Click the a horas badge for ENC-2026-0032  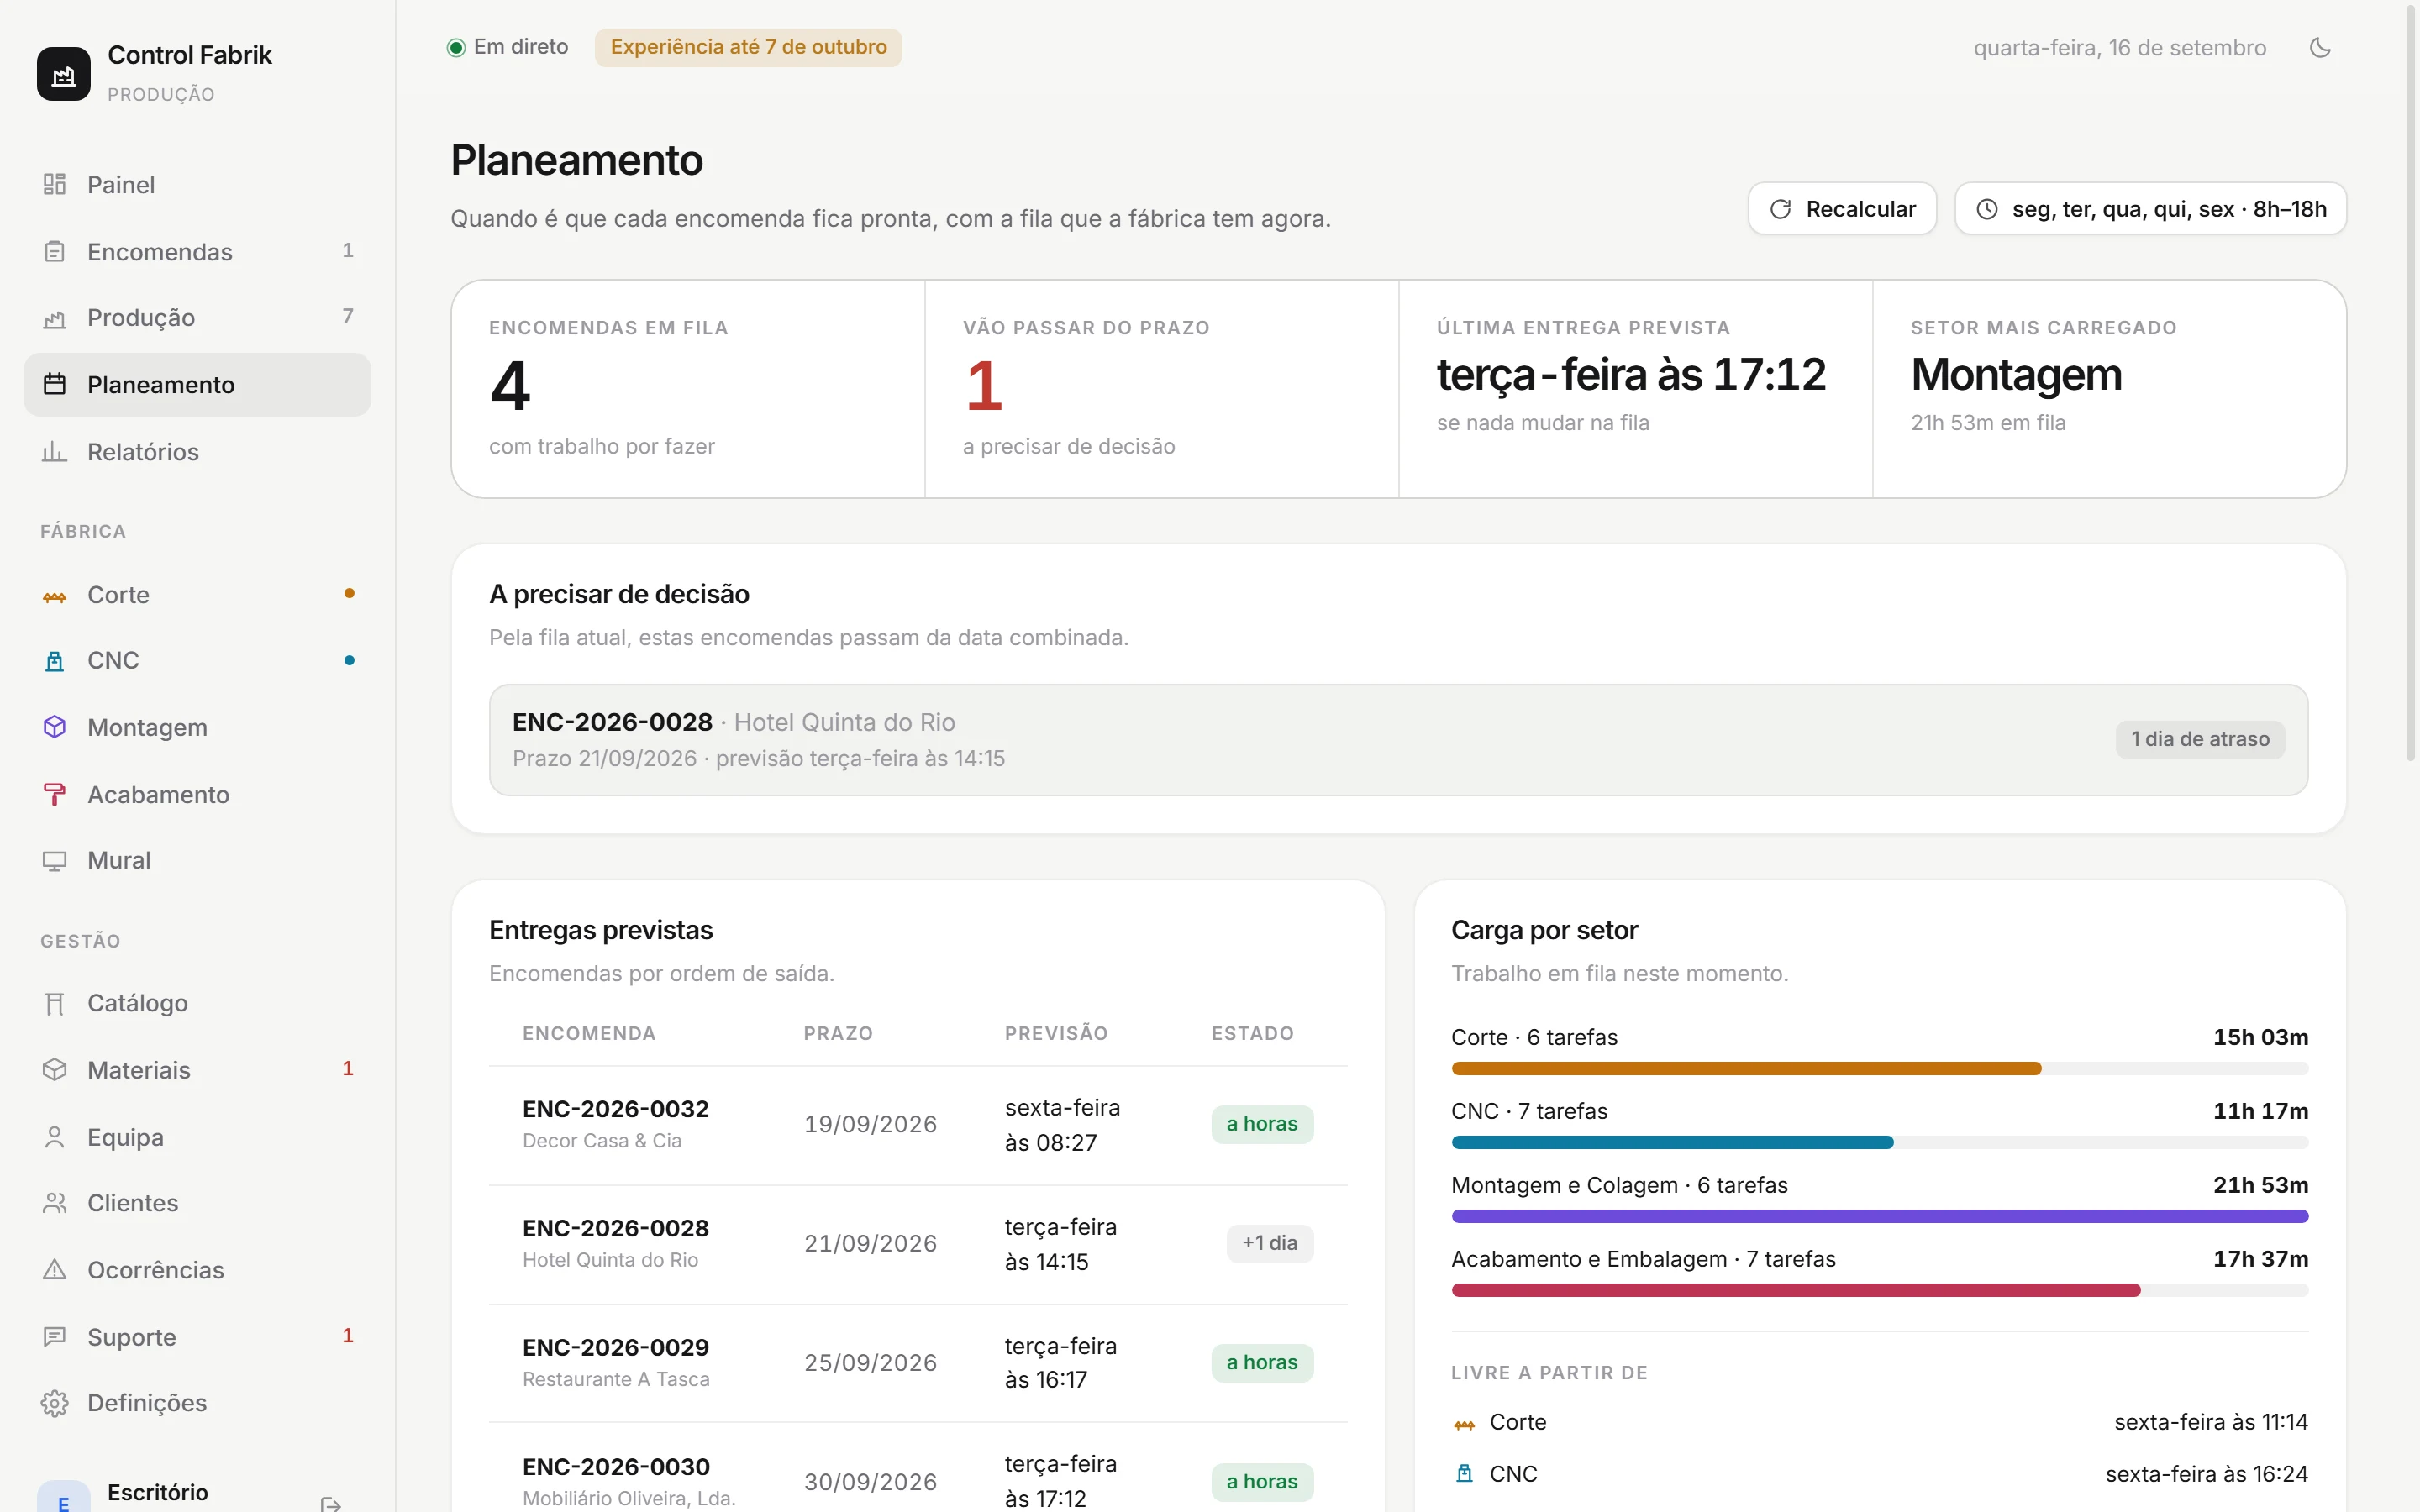pos(1262,1124)
